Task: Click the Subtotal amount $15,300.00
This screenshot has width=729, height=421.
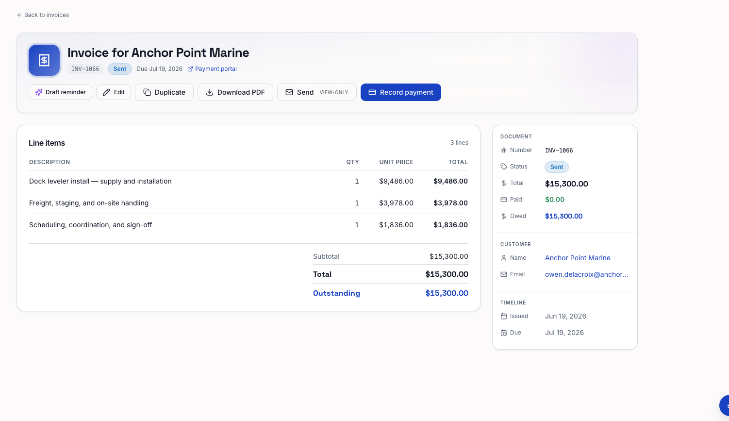Action: pyautogui.click(x=449, y=256)
